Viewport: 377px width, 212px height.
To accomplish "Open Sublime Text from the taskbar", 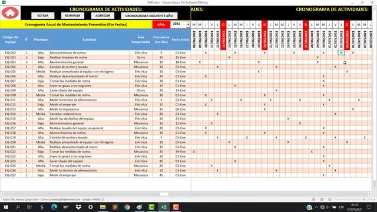I will (x=115, y=207).
